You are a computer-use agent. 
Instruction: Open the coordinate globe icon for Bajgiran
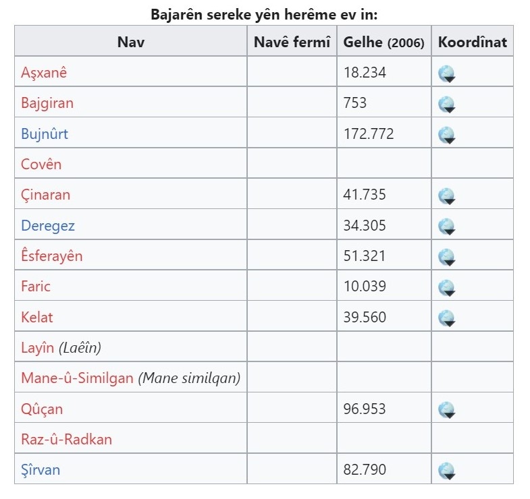pyautogui.click(x=446, y=104)
